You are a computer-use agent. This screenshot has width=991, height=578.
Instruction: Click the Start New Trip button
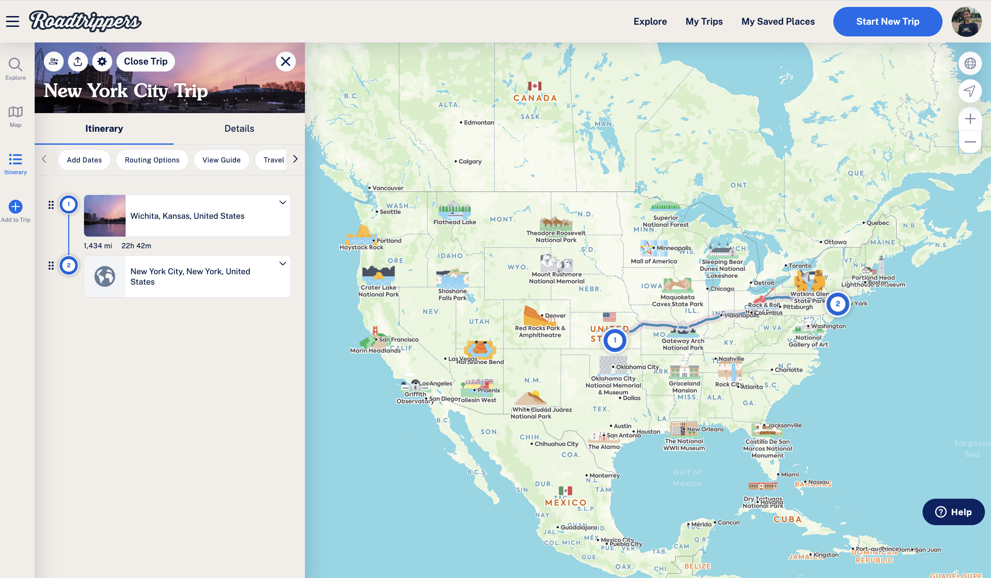pyautogui.click(x=887, y=22)
